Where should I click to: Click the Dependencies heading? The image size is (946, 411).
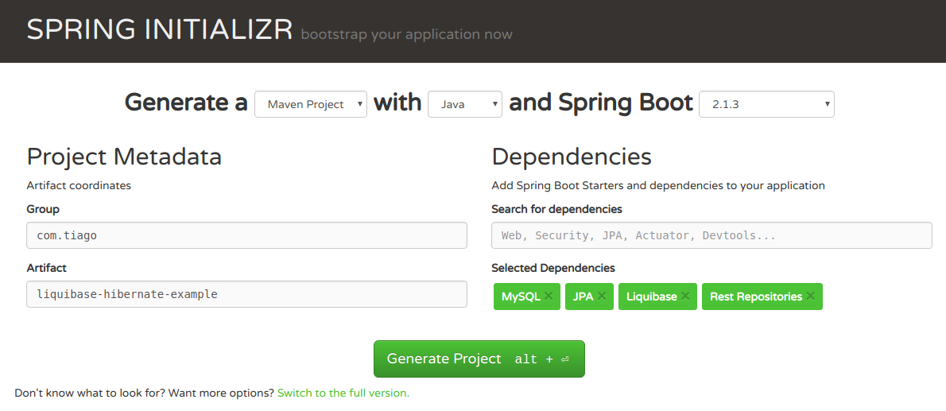tap(572, 157)
